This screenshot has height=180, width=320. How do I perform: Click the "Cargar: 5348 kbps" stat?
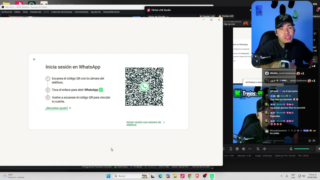tap(263, 156)
